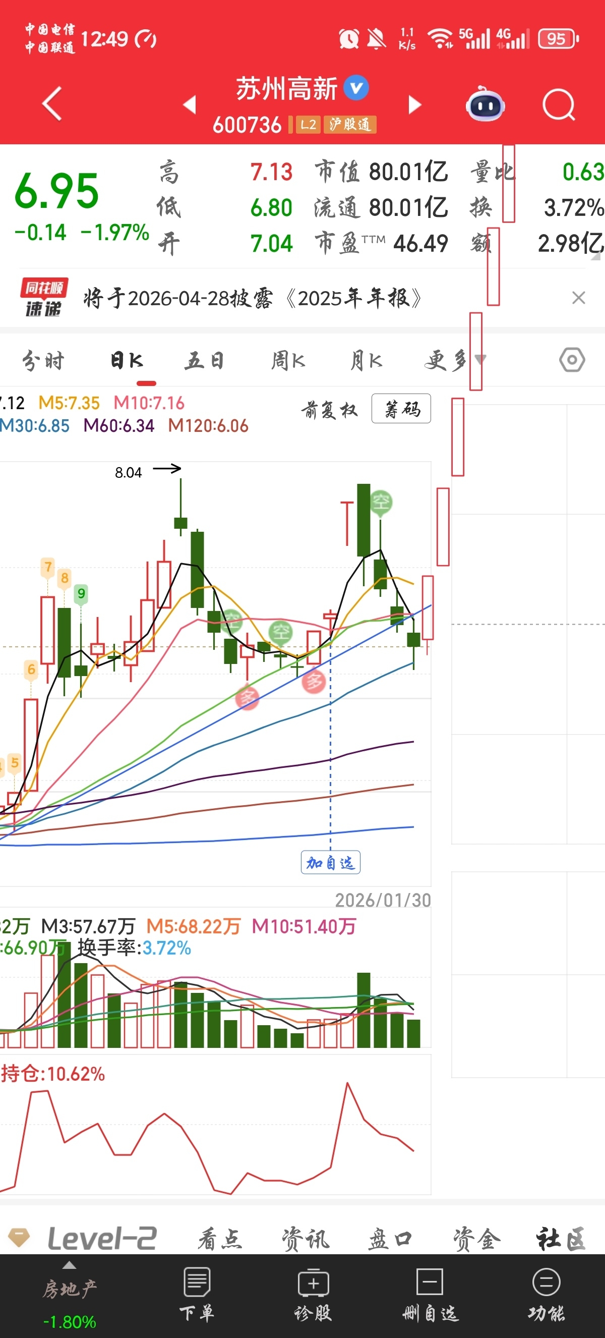Open the Level-2 section
605x1338 pixels.
[x=102, y=1238]
